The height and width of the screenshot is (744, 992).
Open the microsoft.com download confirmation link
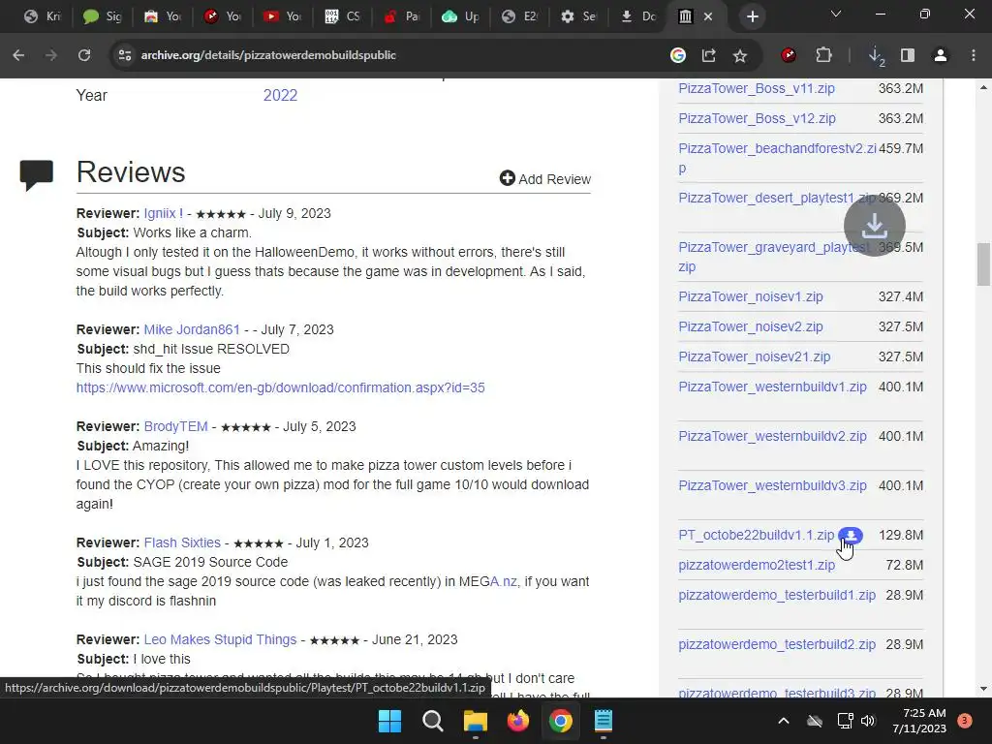(x=280, y=387)
